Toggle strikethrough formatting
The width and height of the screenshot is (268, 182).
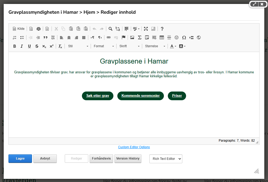tap(37, 46)
